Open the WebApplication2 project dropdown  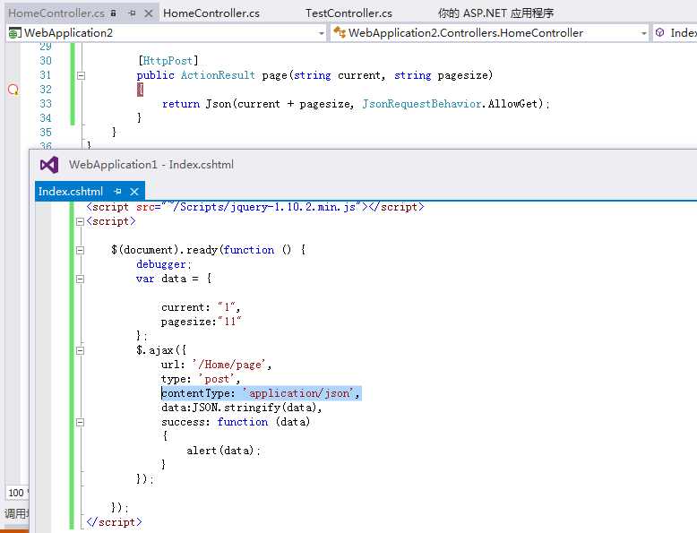click(322, 33)
